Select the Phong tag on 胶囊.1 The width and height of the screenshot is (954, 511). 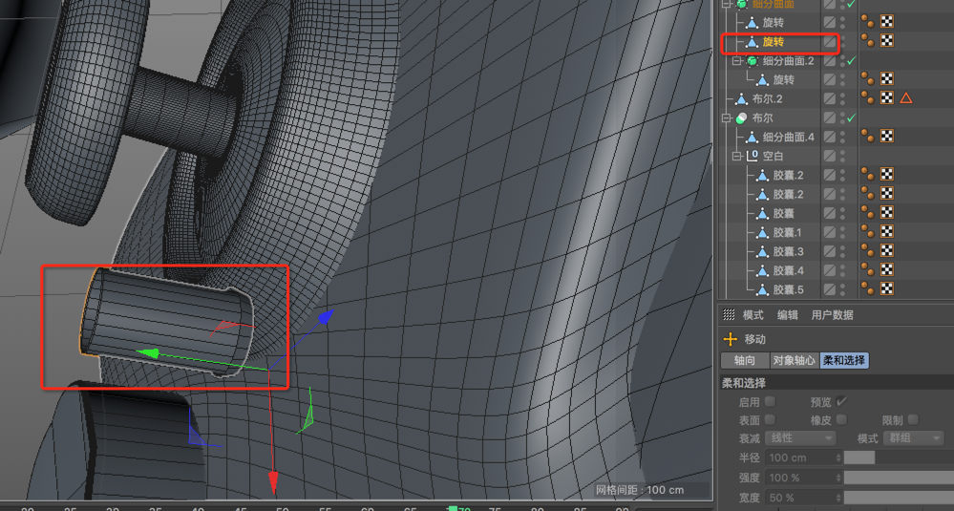(868, 232)
